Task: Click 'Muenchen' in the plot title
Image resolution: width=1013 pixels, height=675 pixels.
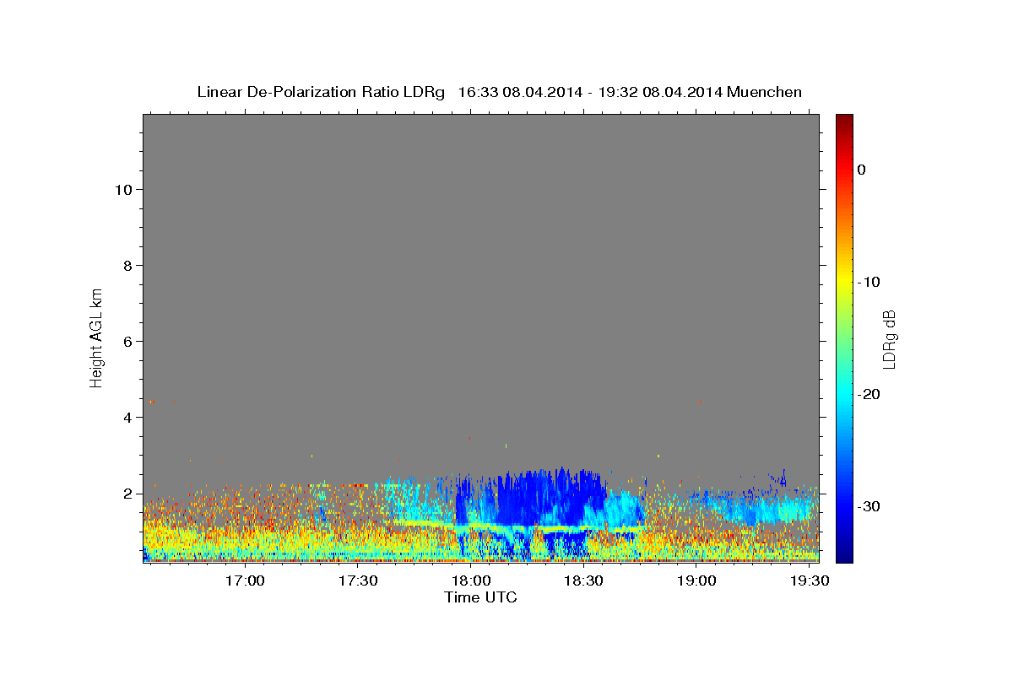Action: [x=765, y=92]
